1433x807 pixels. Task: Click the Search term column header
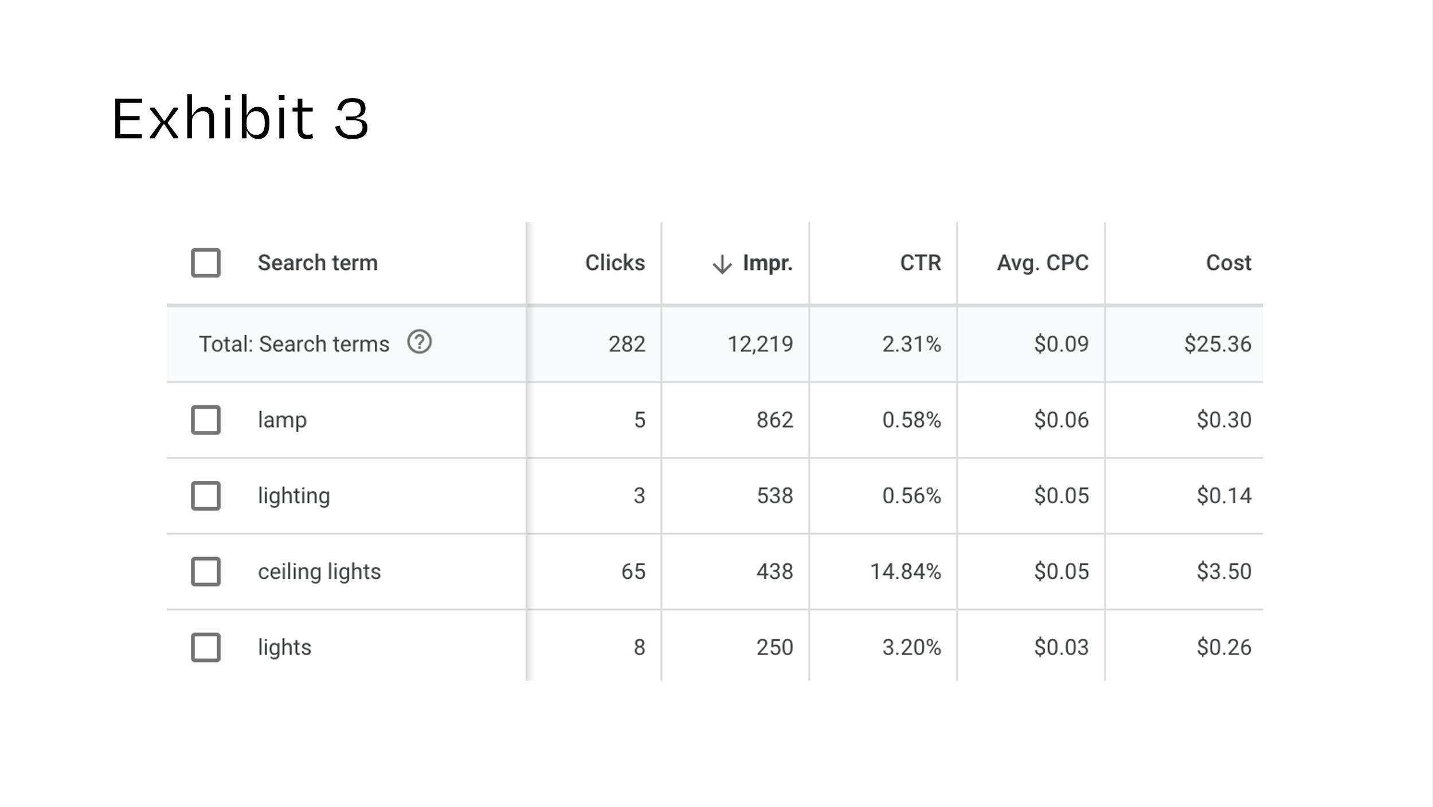point(318,263)
